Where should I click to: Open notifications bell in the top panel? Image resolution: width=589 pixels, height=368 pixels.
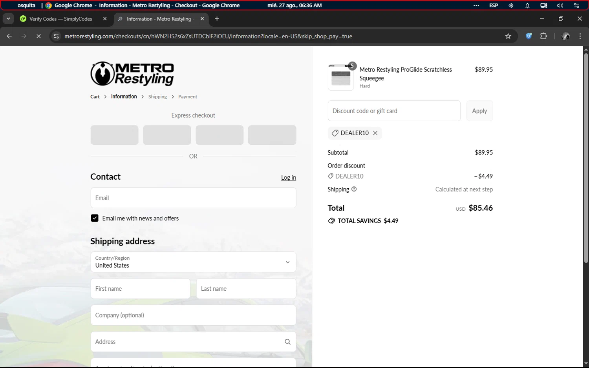(527, 5)
